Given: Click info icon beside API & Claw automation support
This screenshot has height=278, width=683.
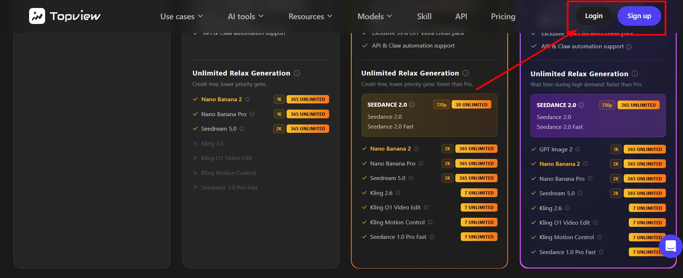Looking at the screenshot, I should click(629, 47).
